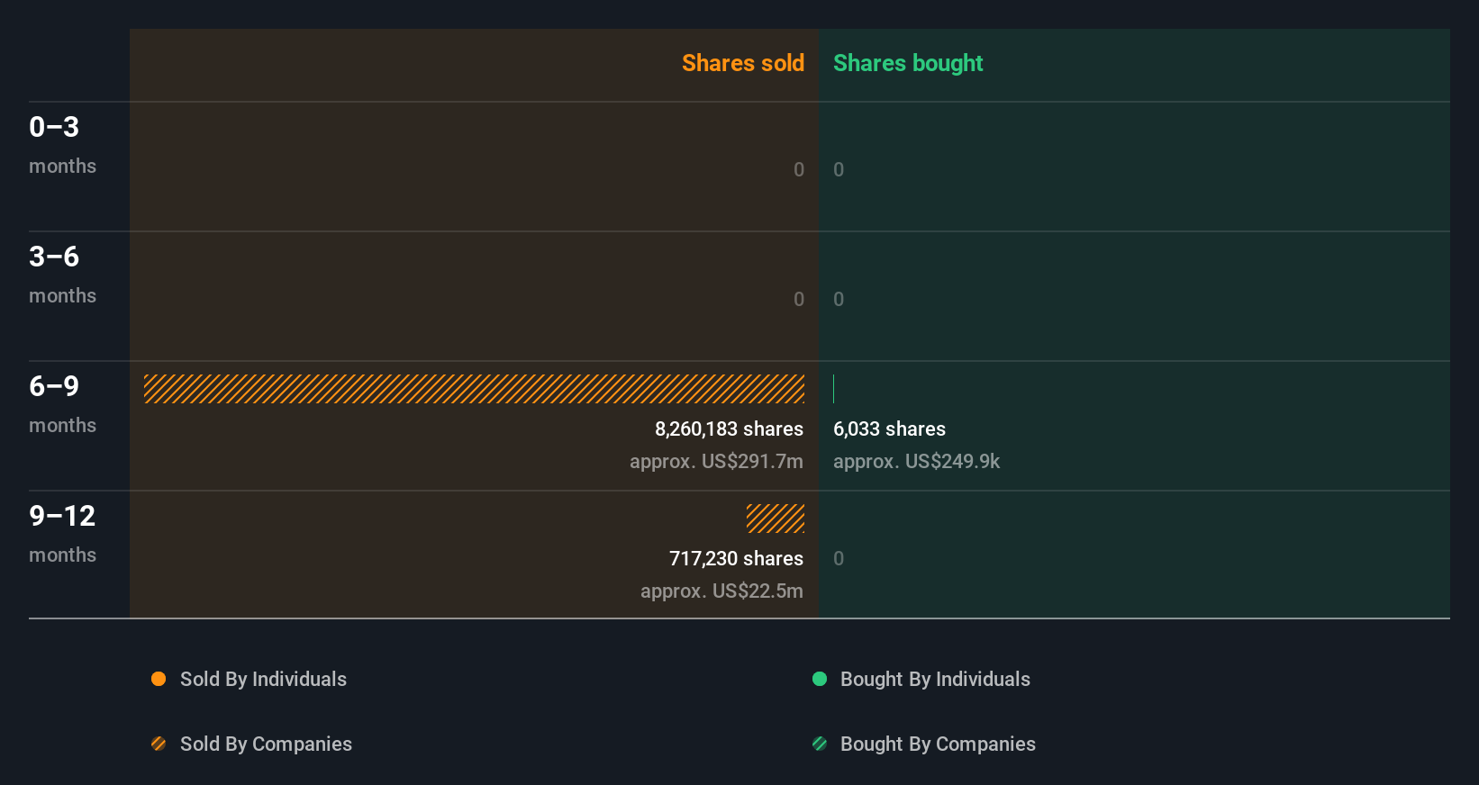Select the Bought By Individuals legend label

tap(935, 679)
